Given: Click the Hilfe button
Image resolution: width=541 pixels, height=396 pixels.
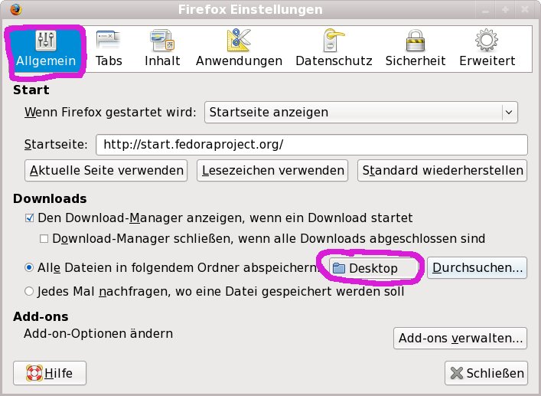Looking at the screenshot, I should pyautogui.click(x=50, y=373).
